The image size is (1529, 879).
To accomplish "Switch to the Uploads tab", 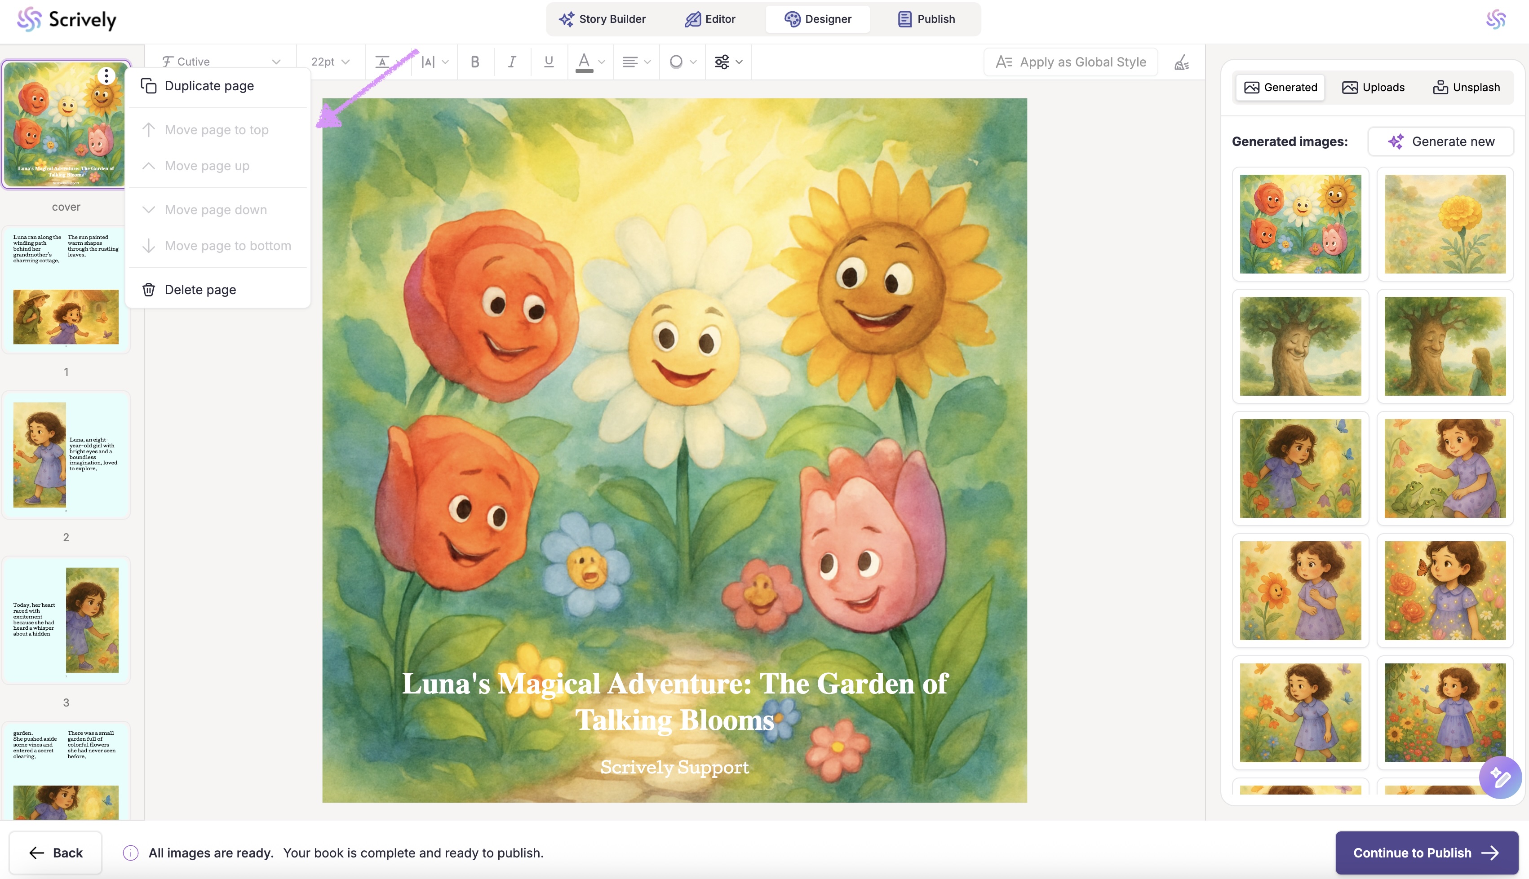I will tap(1373, 88).
